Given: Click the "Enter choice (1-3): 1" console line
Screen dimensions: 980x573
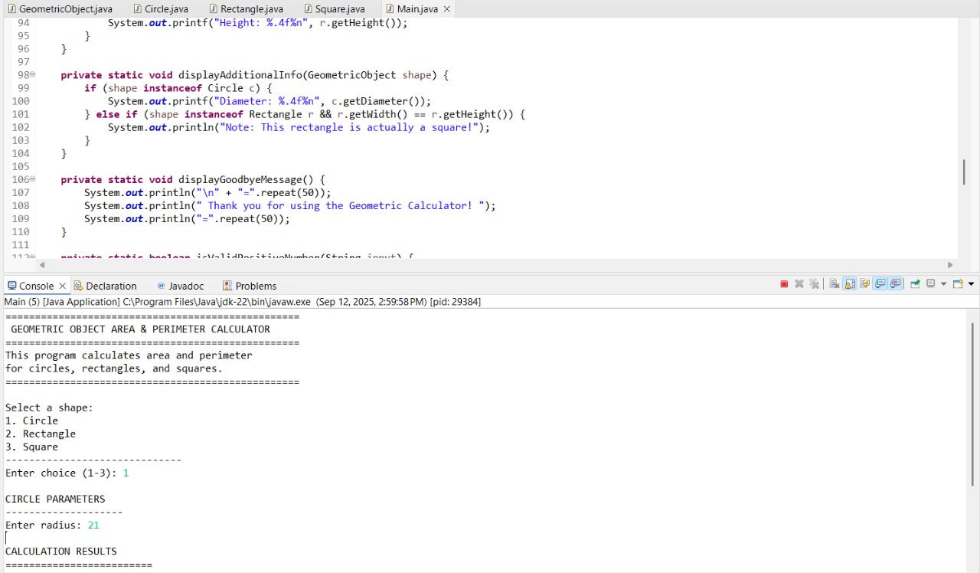Looking at the screenshot, I should (x=67, y=473).
